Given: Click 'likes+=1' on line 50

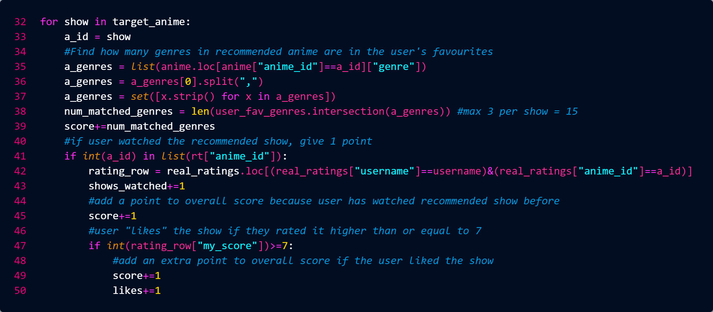Looking at the screenshot, I should 137,290.
